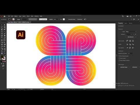Open the Window menu
This screenshot has width=140, height=105.
point(36,16)
